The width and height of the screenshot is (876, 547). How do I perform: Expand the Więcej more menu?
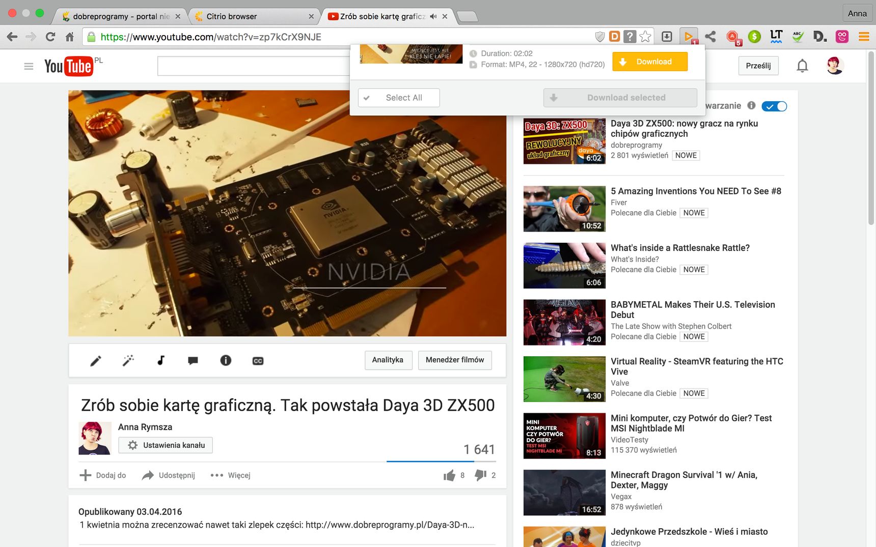pyautogui.click(x=231, y=475)
